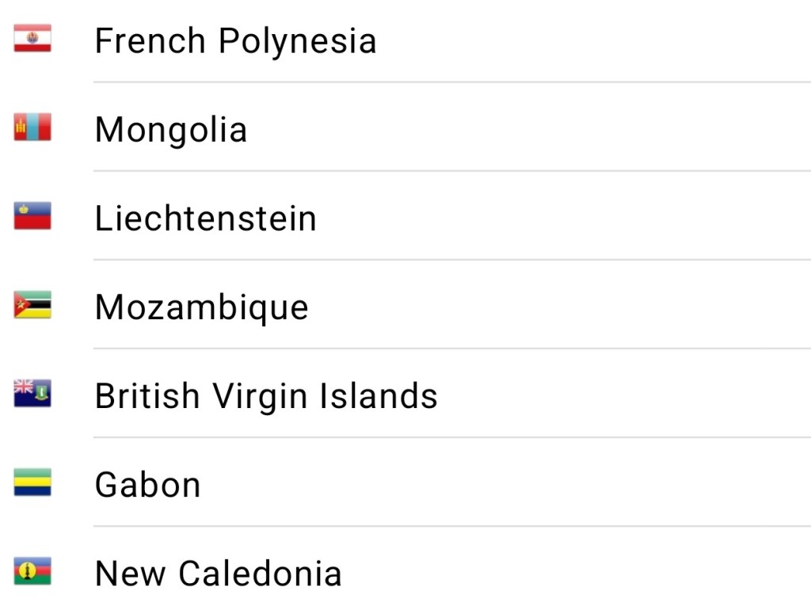Screen dimensions: 811x614
Task: Choose Mongolia from the country list
Action: [171, 129]
